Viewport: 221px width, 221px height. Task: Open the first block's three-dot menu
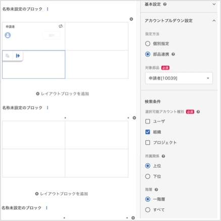coord(47,9)
